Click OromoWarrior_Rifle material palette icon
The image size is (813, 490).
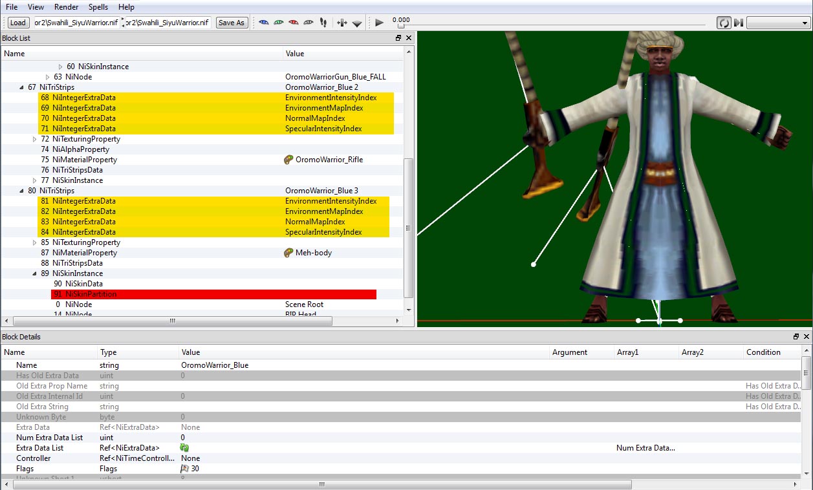[x=289, y=160]
